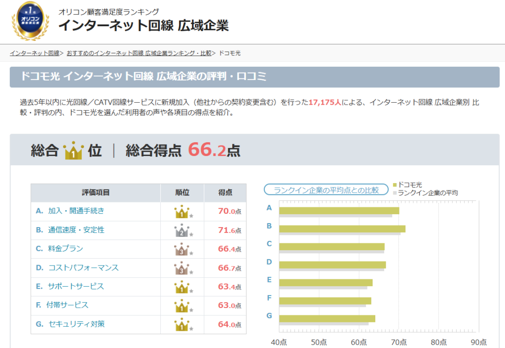Click the ランクイン企業の平均 legend color square

[395, 193]
